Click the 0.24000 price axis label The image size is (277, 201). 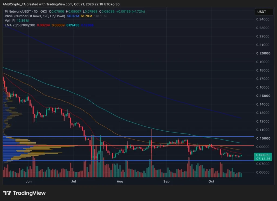click(263, 19)
